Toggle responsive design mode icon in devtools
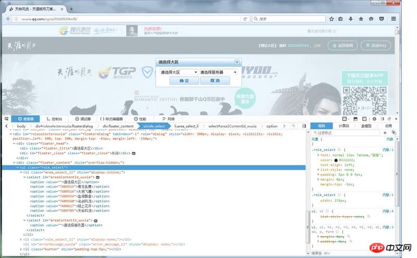Viewport: 417px width, 258px height. (364, 119)
